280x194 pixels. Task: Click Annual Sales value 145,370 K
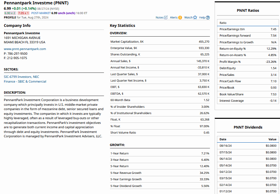click(203, 61)
